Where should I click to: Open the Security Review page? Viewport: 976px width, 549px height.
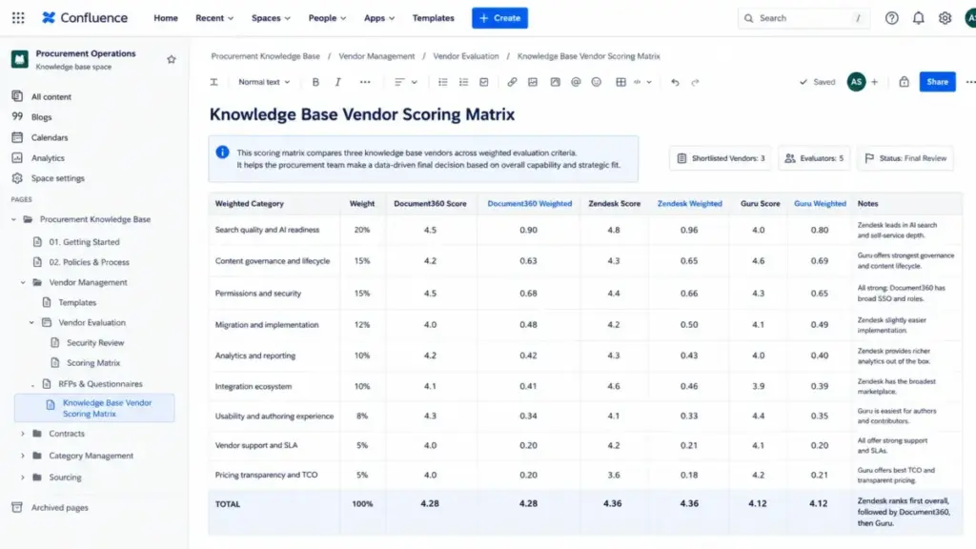(x=95, y=342)
